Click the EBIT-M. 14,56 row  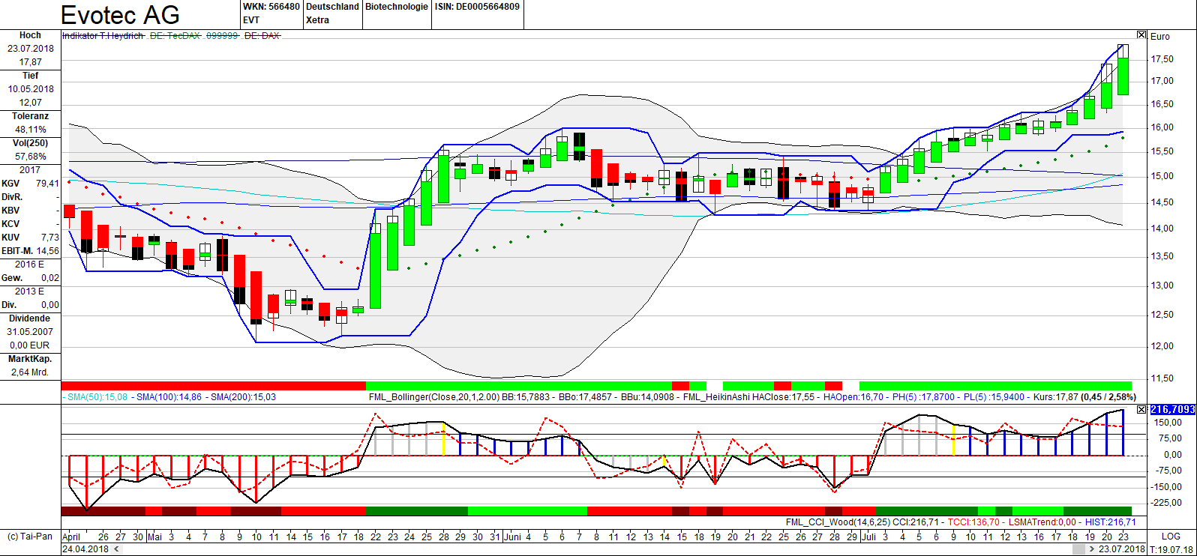coord(30,251)
